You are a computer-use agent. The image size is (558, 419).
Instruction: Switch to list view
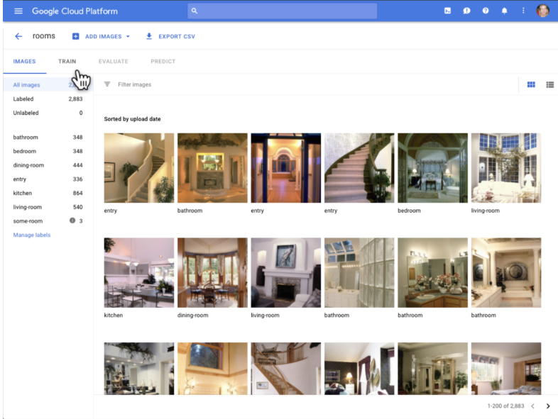tap(549, 85)
